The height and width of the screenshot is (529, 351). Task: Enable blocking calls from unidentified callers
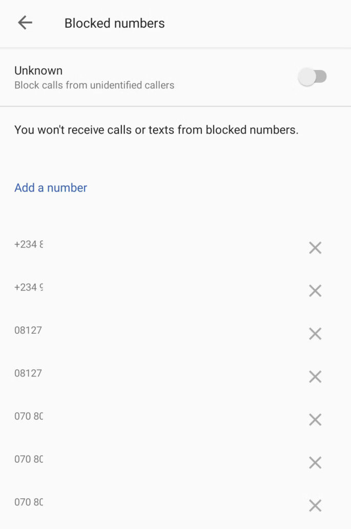[x=313, y=77]
